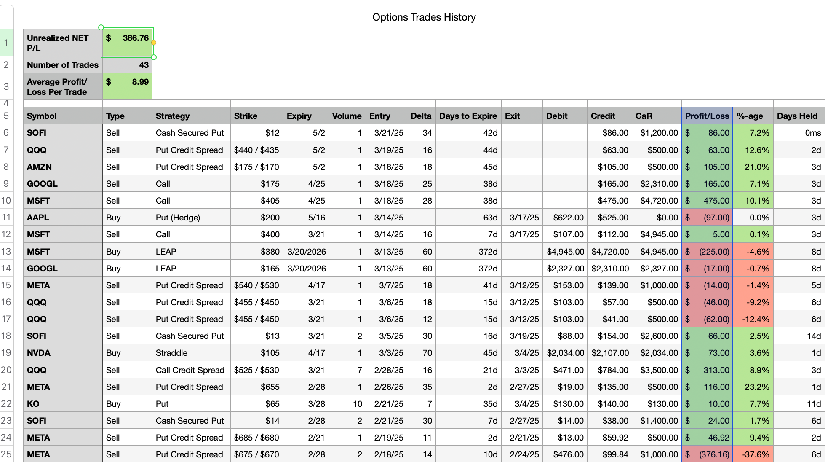Click the CaR column header

[657, 116]
